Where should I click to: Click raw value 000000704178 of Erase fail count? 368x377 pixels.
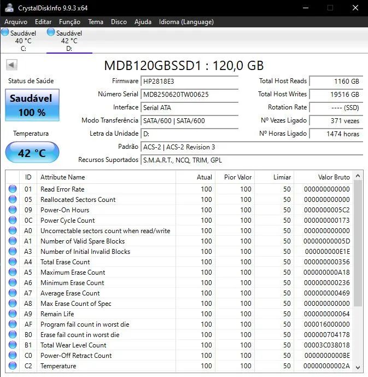[326, 335]
